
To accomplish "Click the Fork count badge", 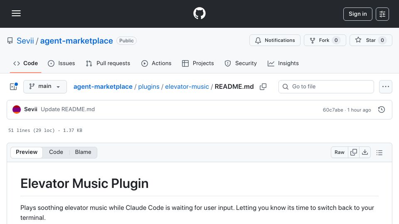I will pos(336,40).
